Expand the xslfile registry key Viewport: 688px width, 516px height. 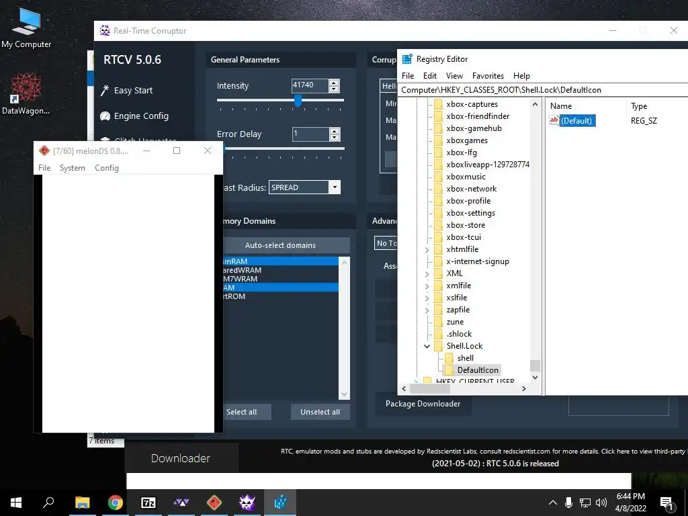coord(427,298)
